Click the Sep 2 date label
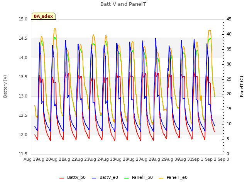This screenshot has height=185, width=247. coord(211,159)
